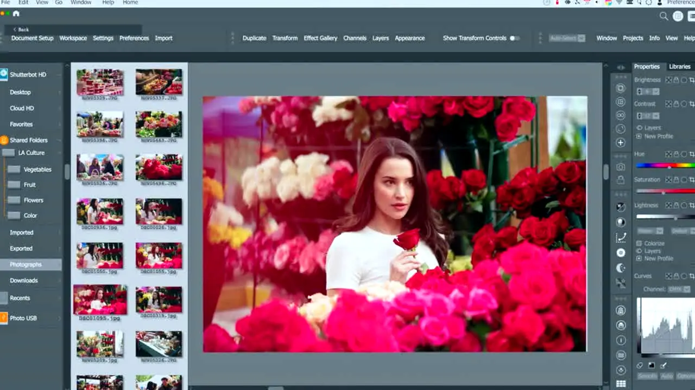Open the Document Setup menu
Viewport: 695px width, 390px height.
(x=33, y=38)
